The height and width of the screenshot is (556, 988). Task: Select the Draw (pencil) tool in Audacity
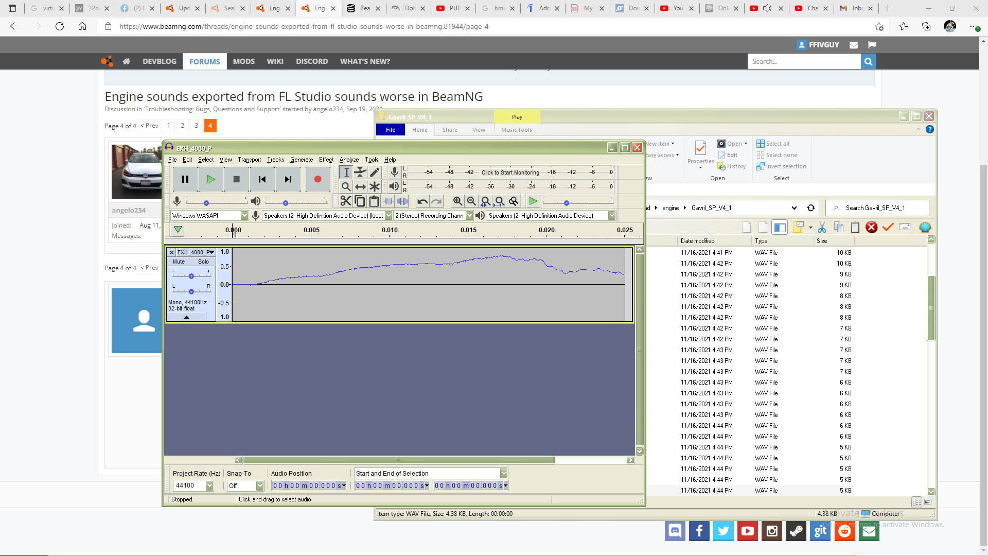click(x=375, y=172)
